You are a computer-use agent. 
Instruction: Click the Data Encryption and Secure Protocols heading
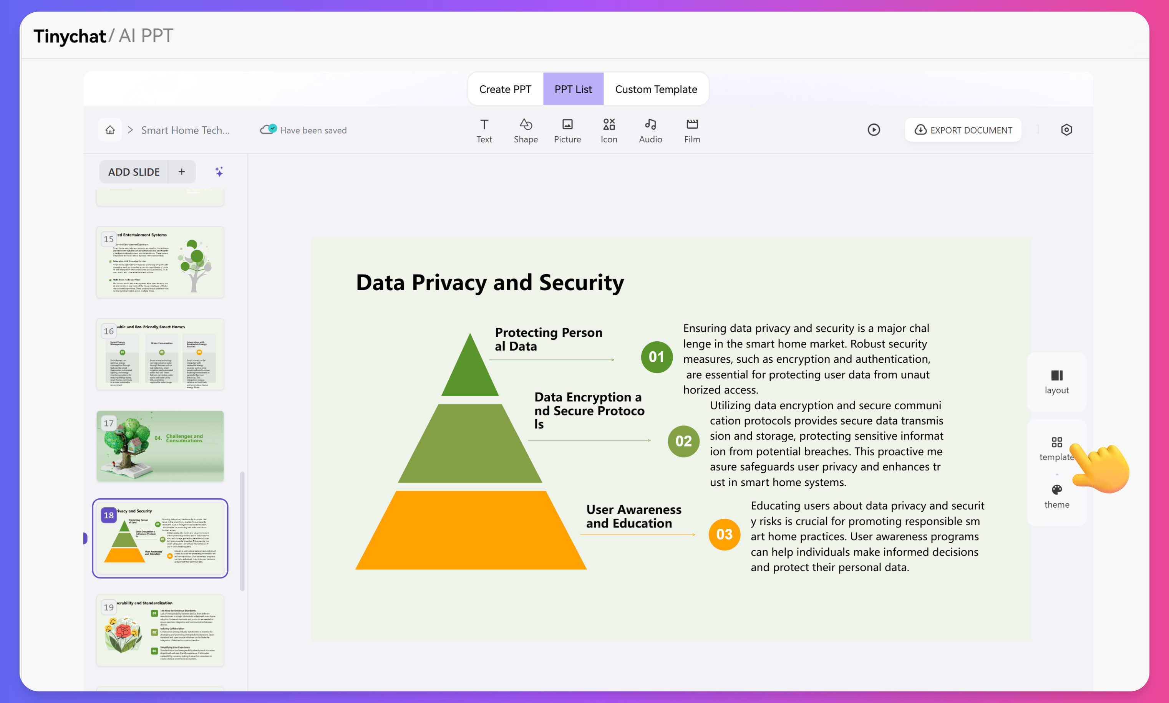tap(589, 410)
